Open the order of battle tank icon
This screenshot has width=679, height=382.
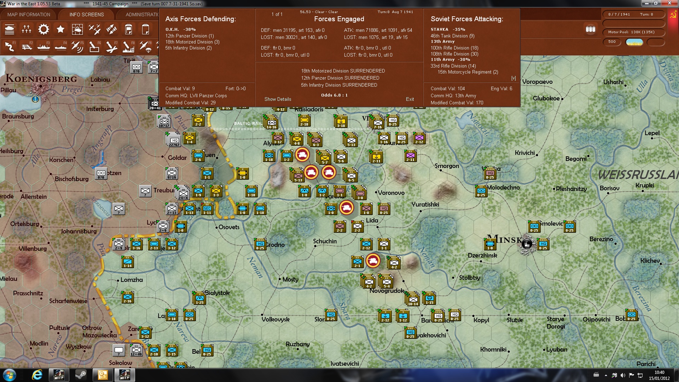pos(10,29)
